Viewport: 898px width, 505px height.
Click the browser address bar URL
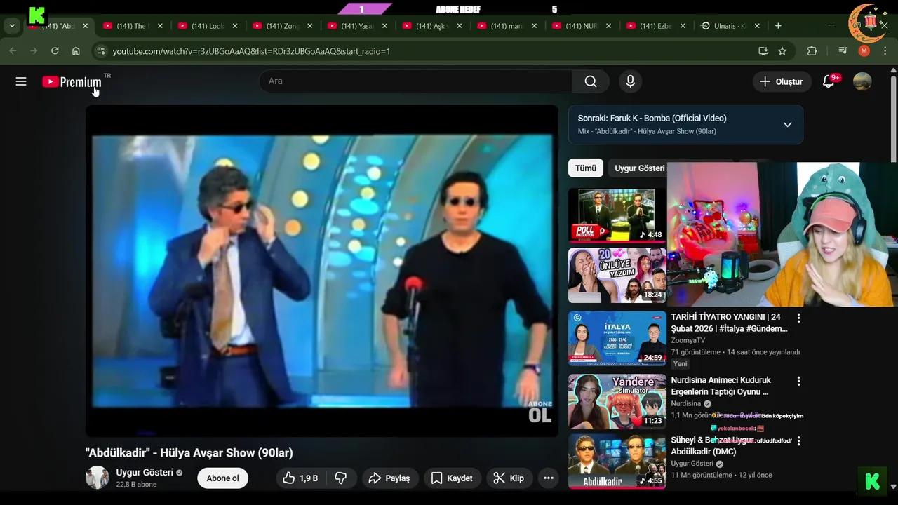251,51
